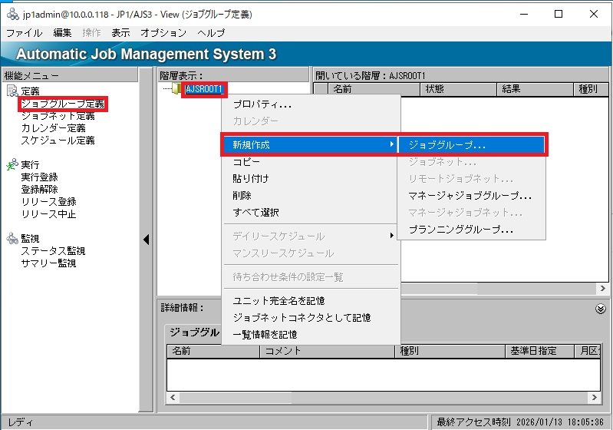Choose プロパティ... in the context menu
Viewport: 613px width, 430px height.
click(311, 104)
